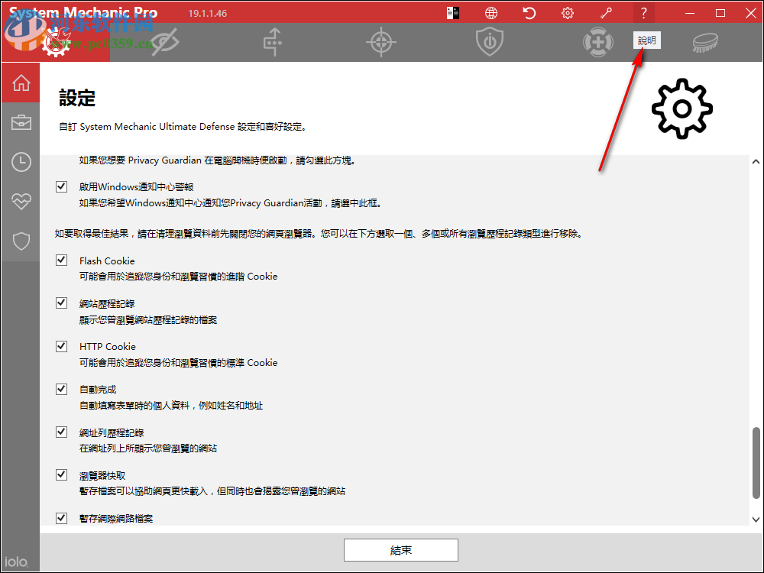Open the history clock icon in sidebar
Image resolution: width=764 pixels, height=573 pixels.
tap(21, 161)
